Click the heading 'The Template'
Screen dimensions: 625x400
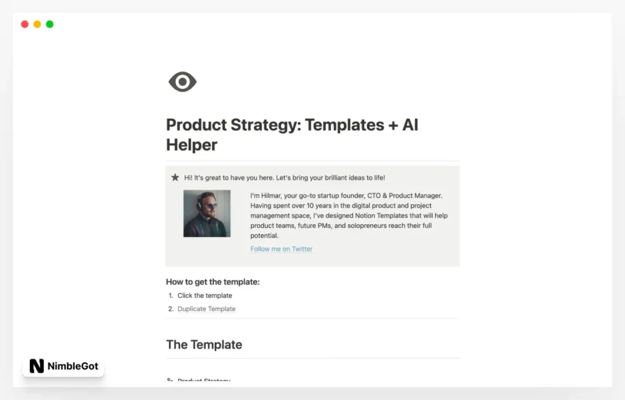(204, 344)
